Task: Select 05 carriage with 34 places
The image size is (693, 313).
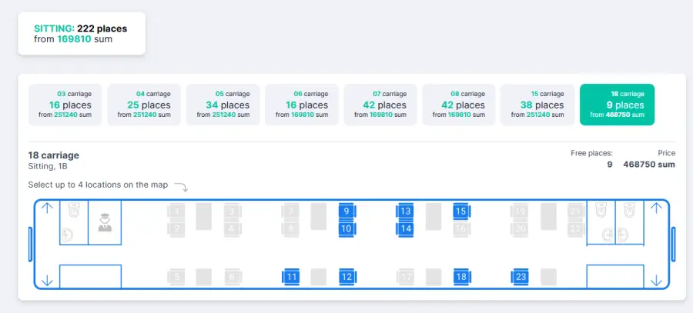Action: coord(223,105)
